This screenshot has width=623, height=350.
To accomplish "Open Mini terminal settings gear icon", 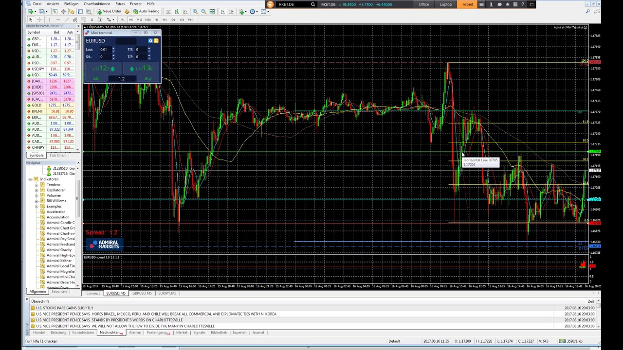I will point(150,41).
